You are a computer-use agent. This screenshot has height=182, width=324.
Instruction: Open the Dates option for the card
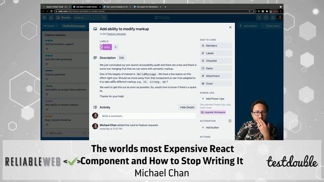[x=216, y=68]
